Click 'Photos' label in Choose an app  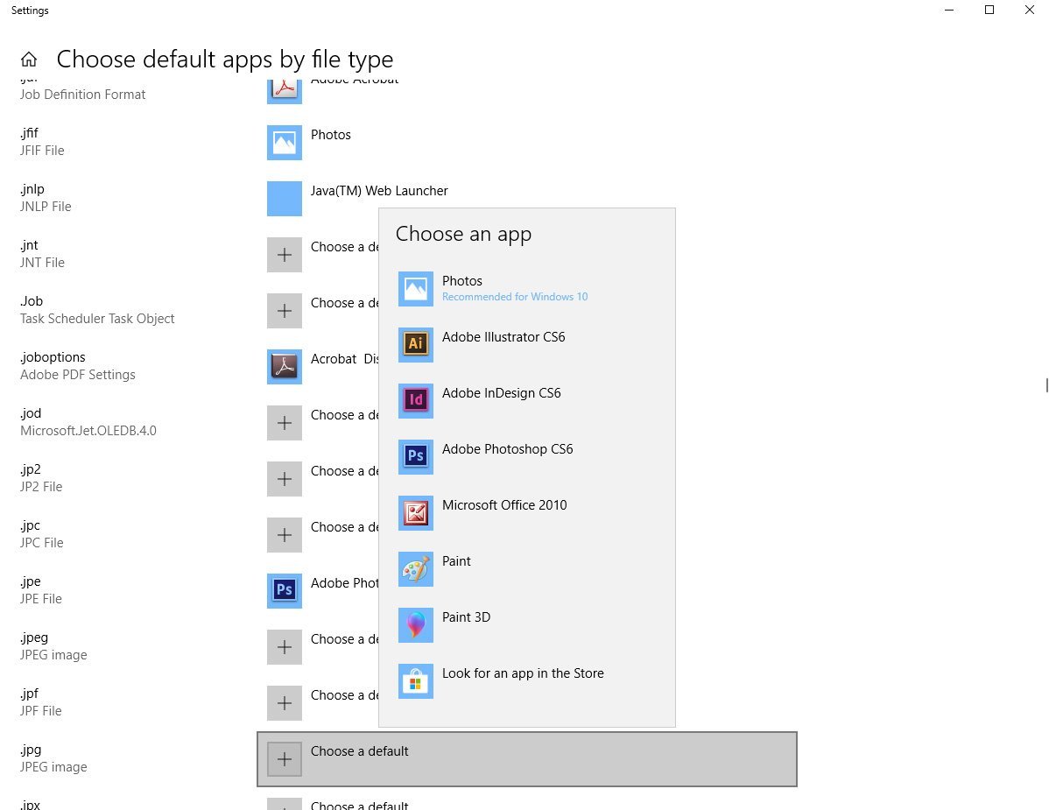point(462,281)
